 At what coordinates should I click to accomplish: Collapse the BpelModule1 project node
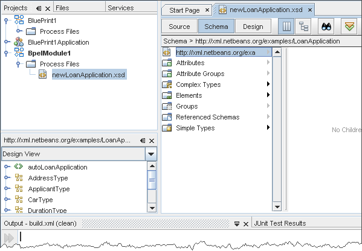click(7, 54)
